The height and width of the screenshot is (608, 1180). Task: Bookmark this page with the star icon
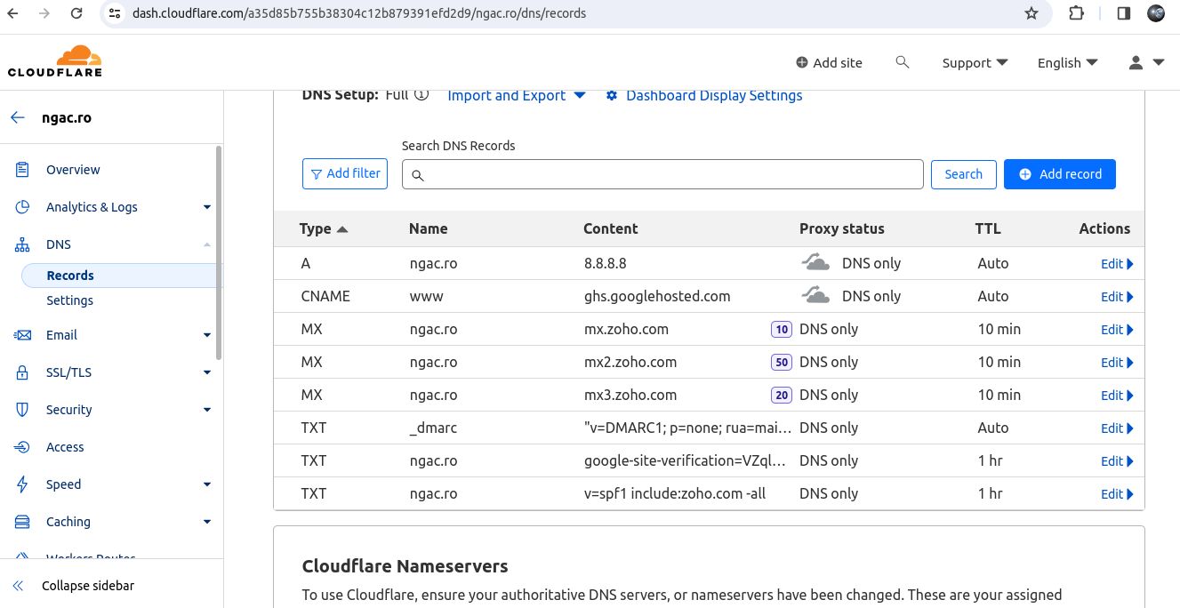(1031, 13)
